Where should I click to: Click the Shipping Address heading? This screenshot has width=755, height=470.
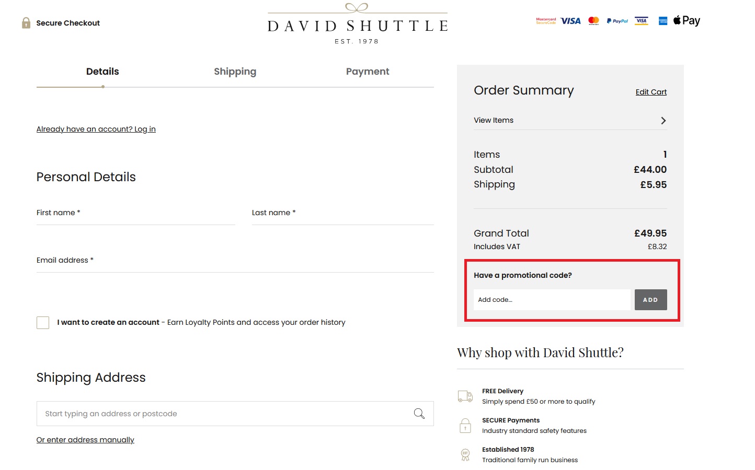(x=91, y=378)
